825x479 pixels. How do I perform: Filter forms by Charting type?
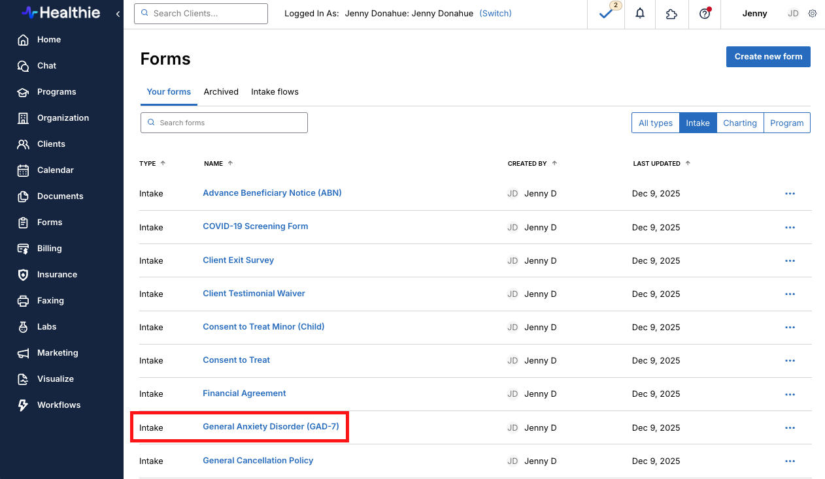[x=739, y=123]
